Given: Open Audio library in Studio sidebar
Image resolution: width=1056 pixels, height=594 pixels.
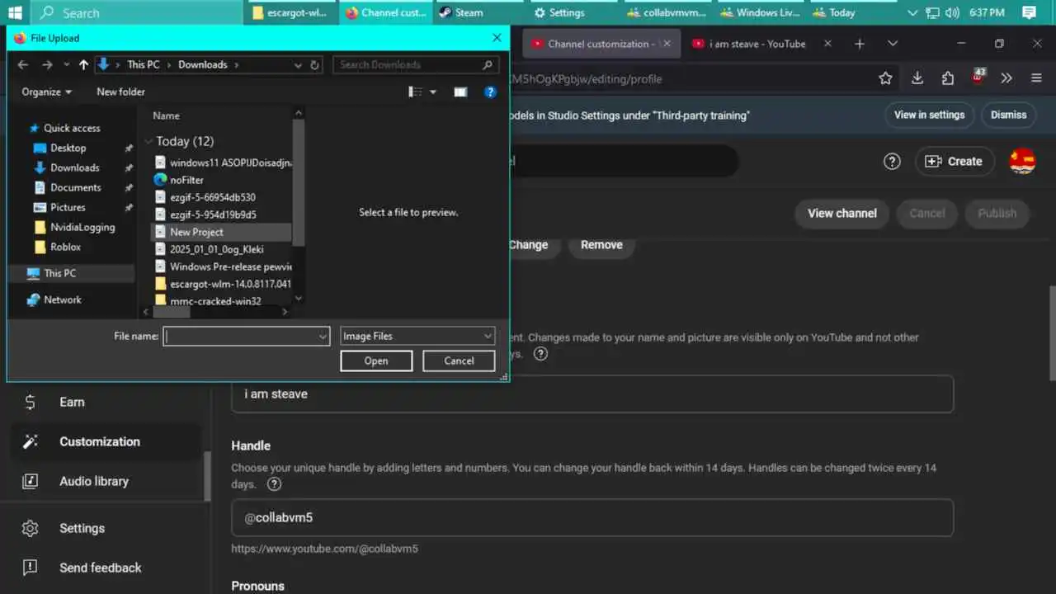Looking at the screenshot, I should click(x=105, y=481).
